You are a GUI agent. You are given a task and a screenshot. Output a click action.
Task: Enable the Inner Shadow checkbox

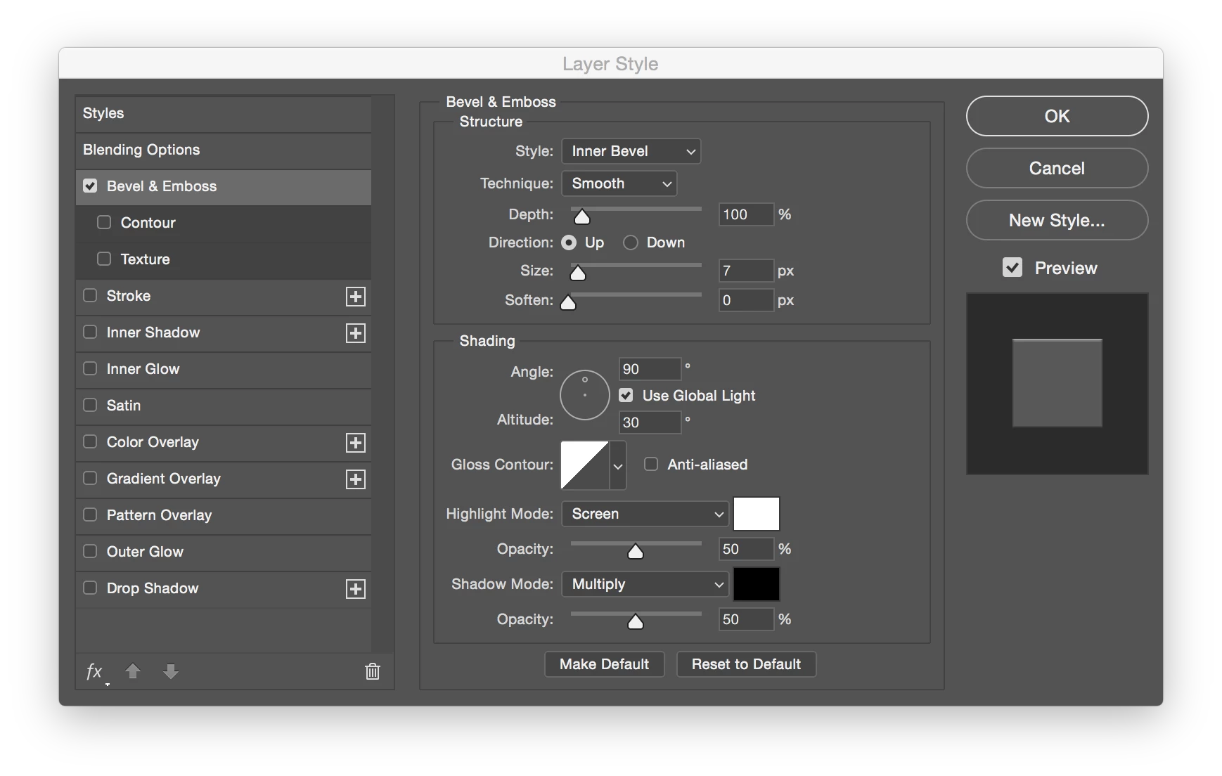coord(90,332)
